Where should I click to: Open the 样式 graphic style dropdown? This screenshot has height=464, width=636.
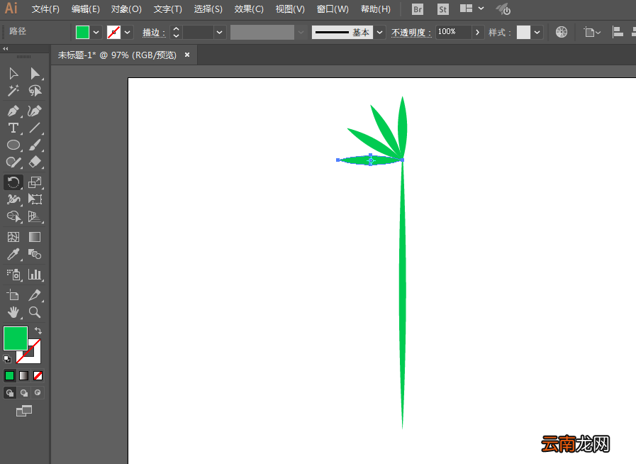point(537,32)
